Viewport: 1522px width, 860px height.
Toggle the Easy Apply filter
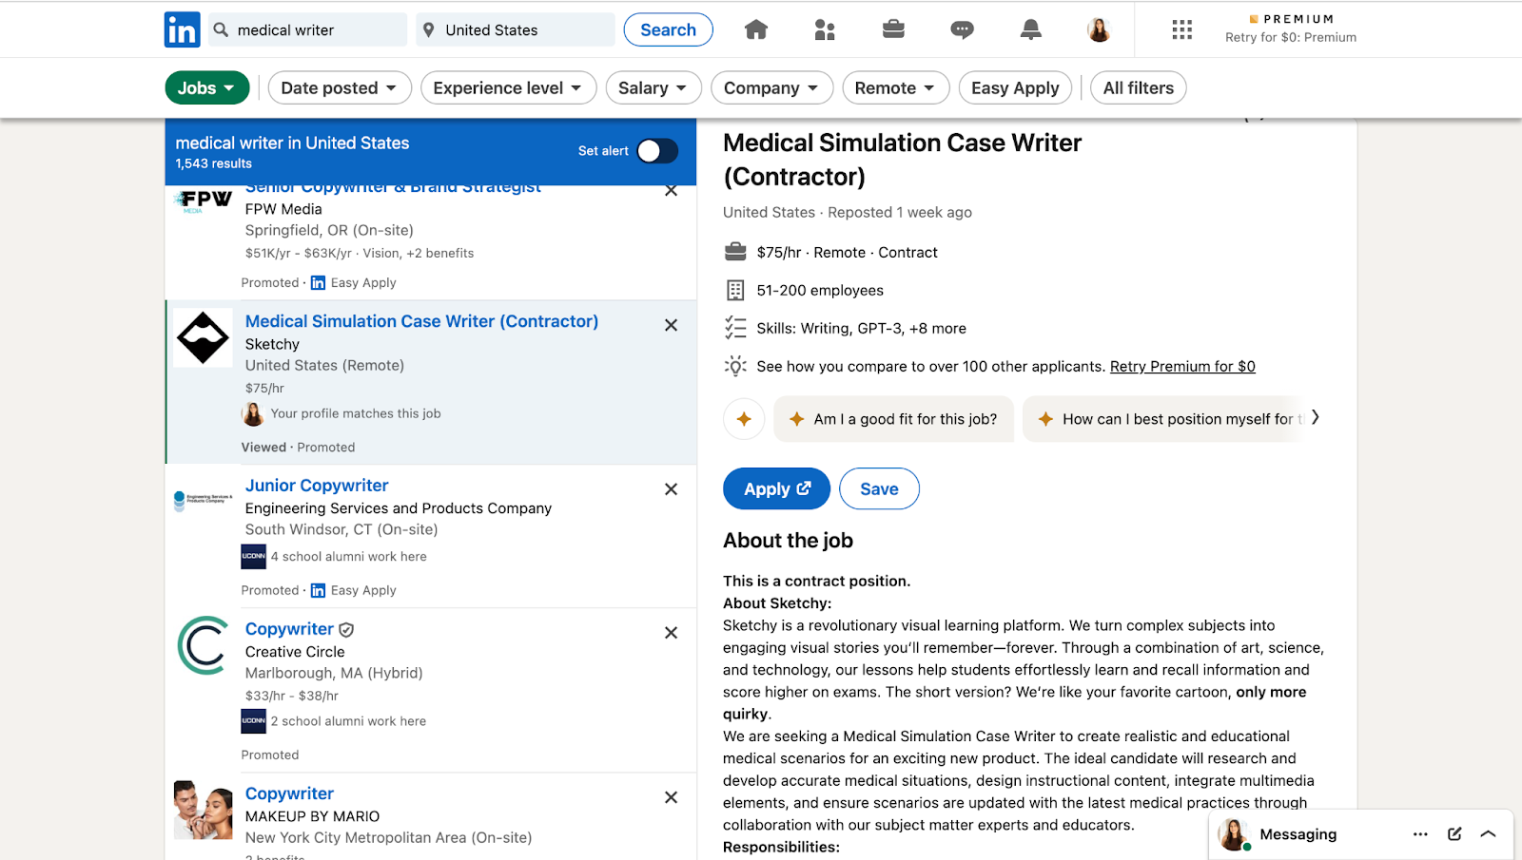pyautogui.click(x=1015, y=87)
